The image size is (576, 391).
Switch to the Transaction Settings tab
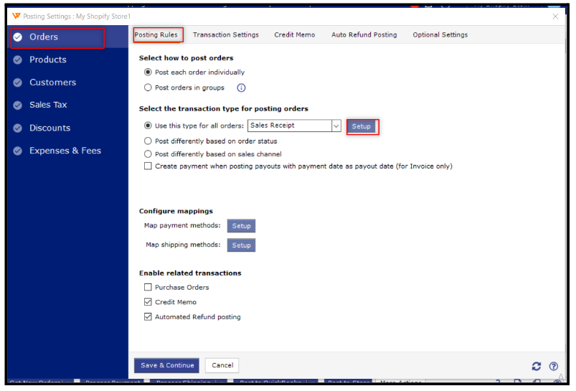pyautogui.click(x=226, y=35)
